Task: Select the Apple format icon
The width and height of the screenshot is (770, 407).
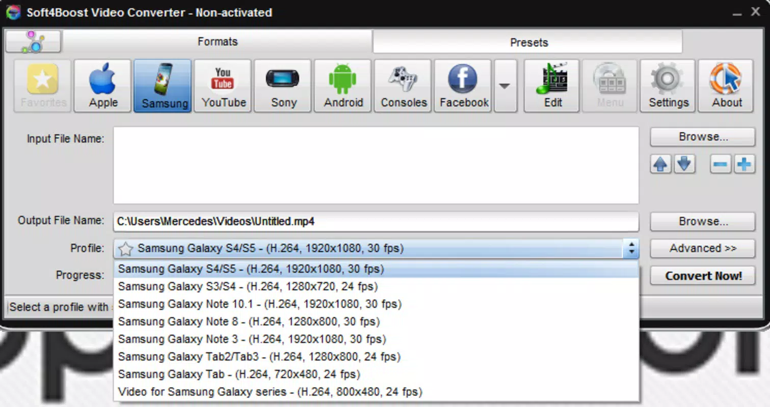Action: 102,85
